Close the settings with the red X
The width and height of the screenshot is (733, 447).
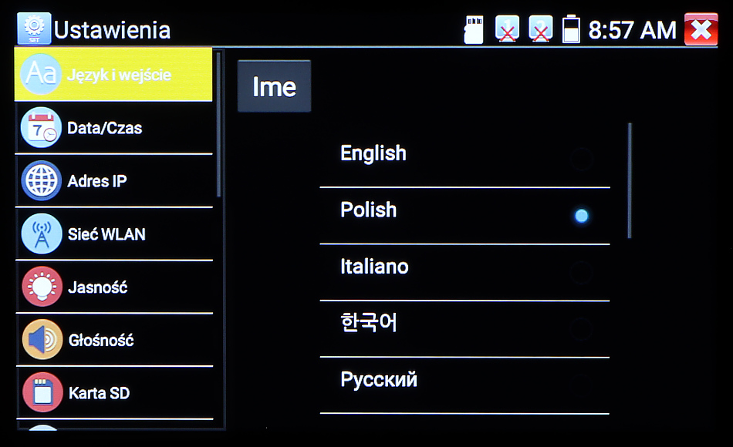click(701, 30)
